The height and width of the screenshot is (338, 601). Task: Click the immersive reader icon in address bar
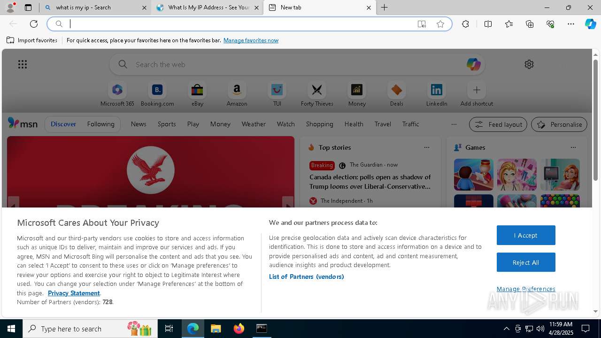[422, 24]
